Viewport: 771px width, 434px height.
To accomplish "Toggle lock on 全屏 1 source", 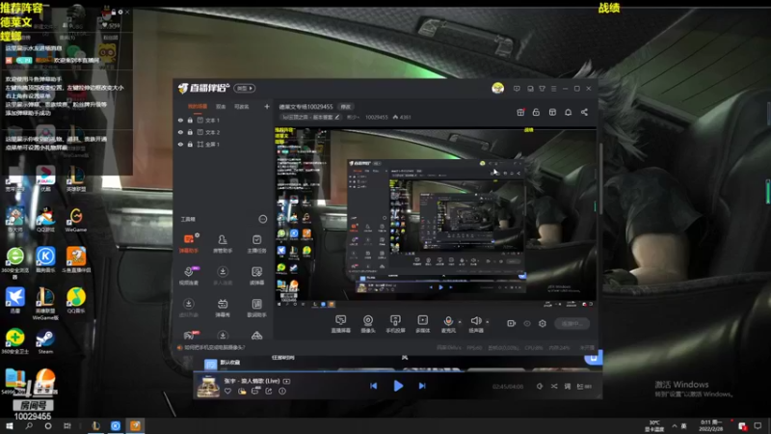I will coord(190,144).
